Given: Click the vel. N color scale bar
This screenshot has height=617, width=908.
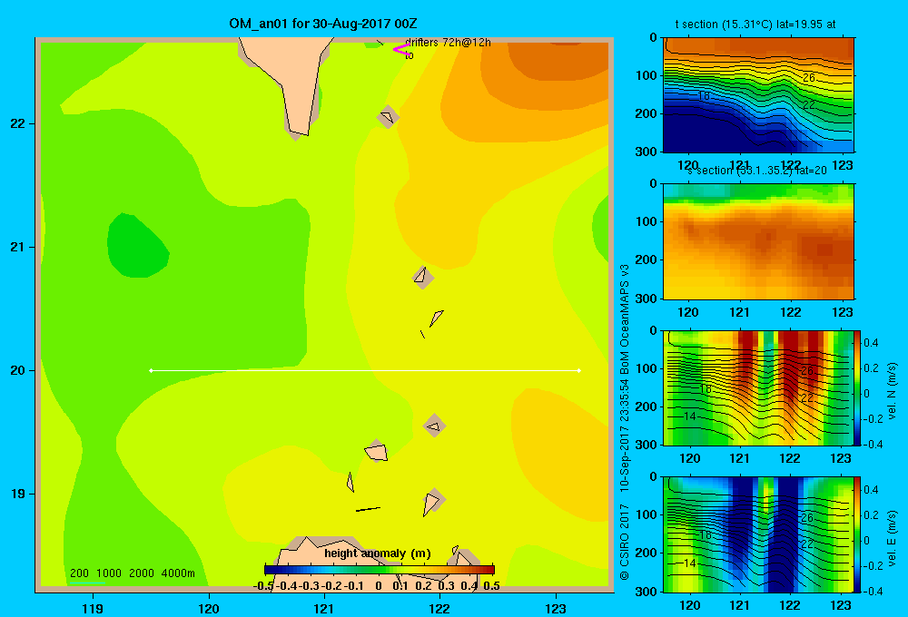Looking at the screenshot, I should 857,387.
